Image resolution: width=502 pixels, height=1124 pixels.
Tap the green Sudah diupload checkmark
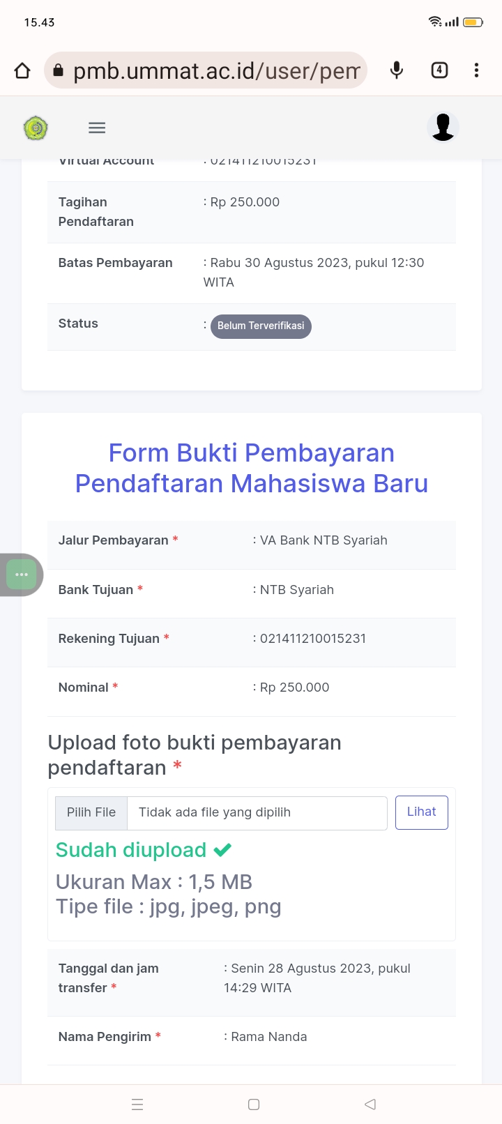click(x=222, y=850)
